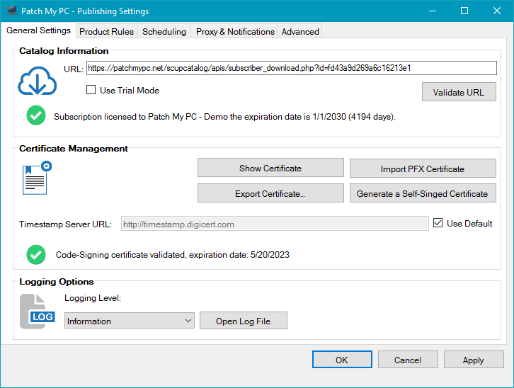
Task: Uncheck the Use Default timestamp checkbox
Action: click(x=438, y=223)
